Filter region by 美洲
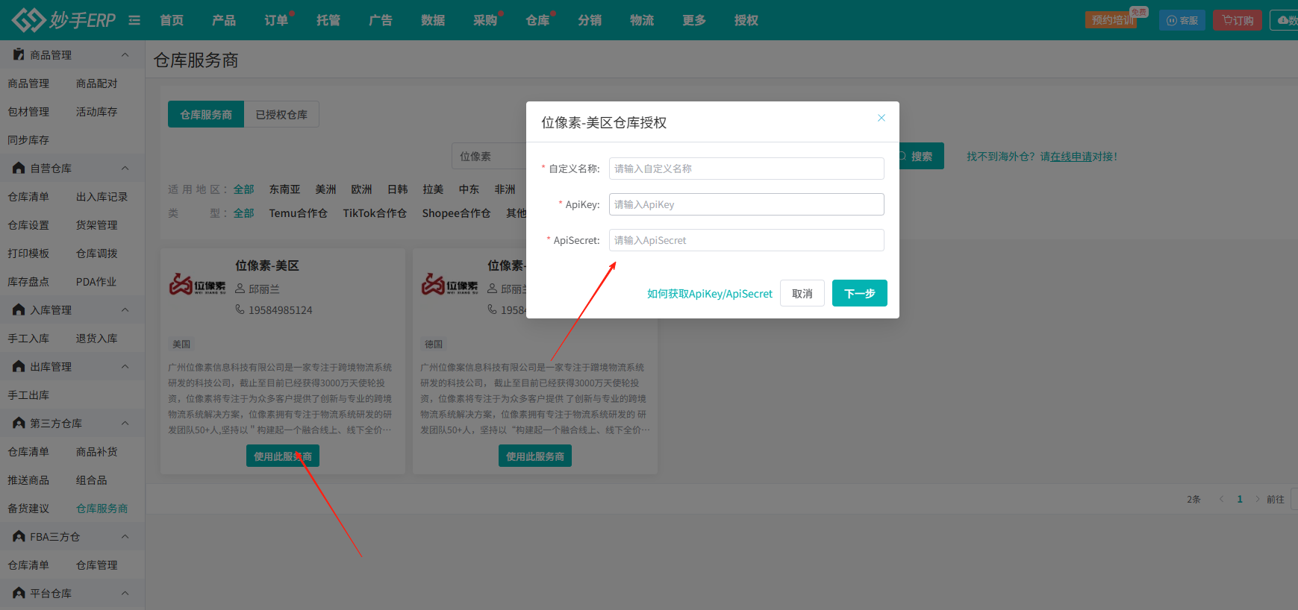 [325, 189]
